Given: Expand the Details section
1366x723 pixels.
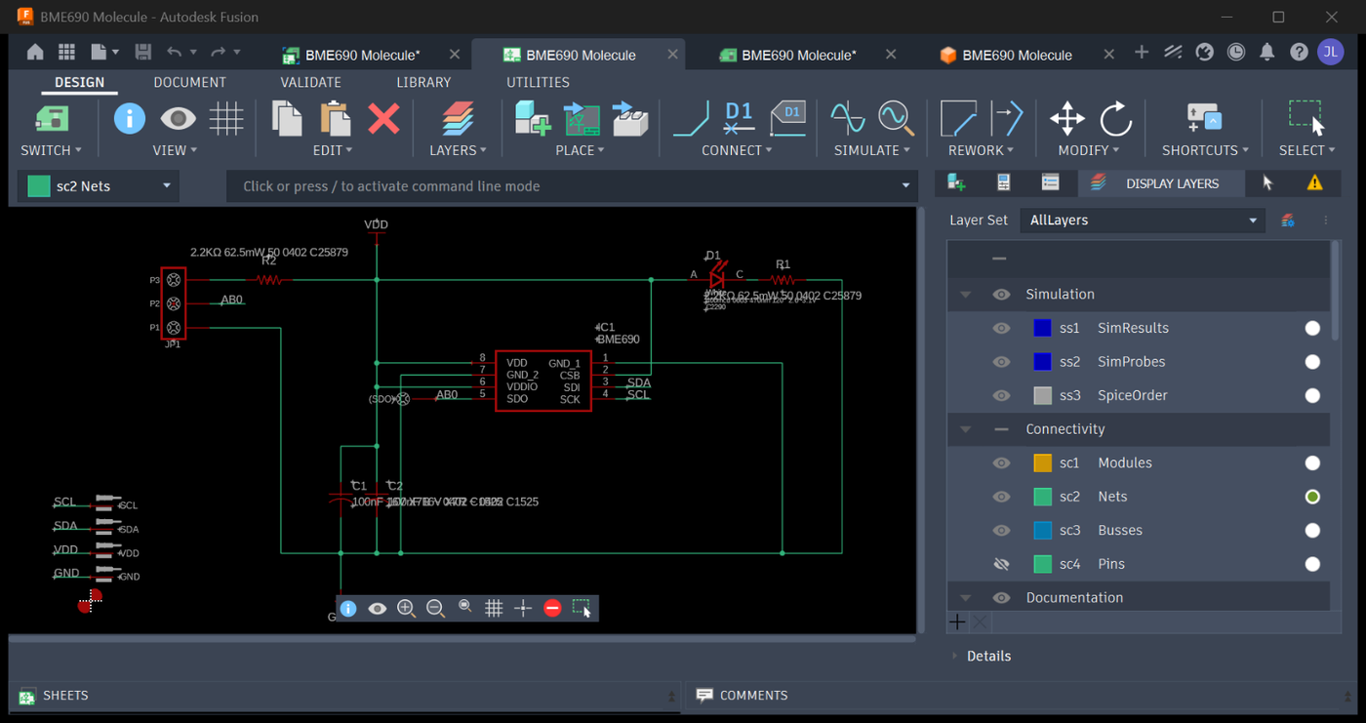Looking at the screenshot, I should 955,656.
